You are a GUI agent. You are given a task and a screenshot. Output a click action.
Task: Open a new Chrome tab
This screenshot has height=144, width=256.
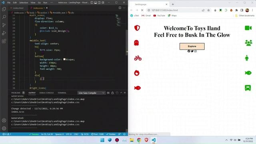[173, 4]
